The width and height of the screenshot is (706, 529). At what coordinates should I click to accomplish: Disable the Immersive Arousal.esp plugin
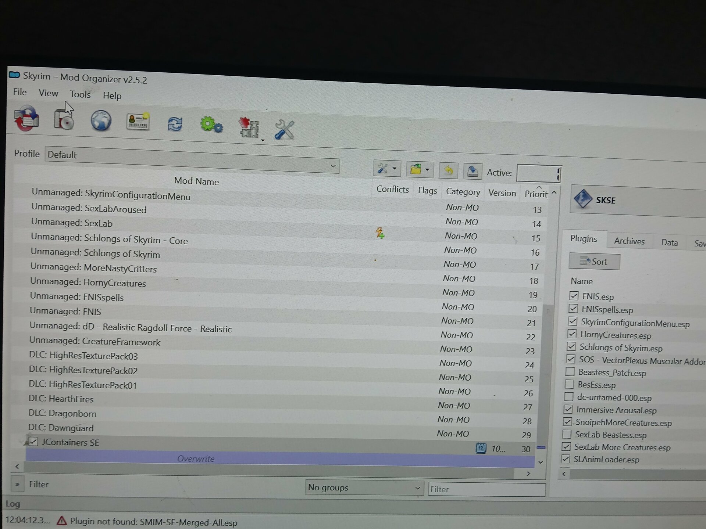click(x=568, y=409)
